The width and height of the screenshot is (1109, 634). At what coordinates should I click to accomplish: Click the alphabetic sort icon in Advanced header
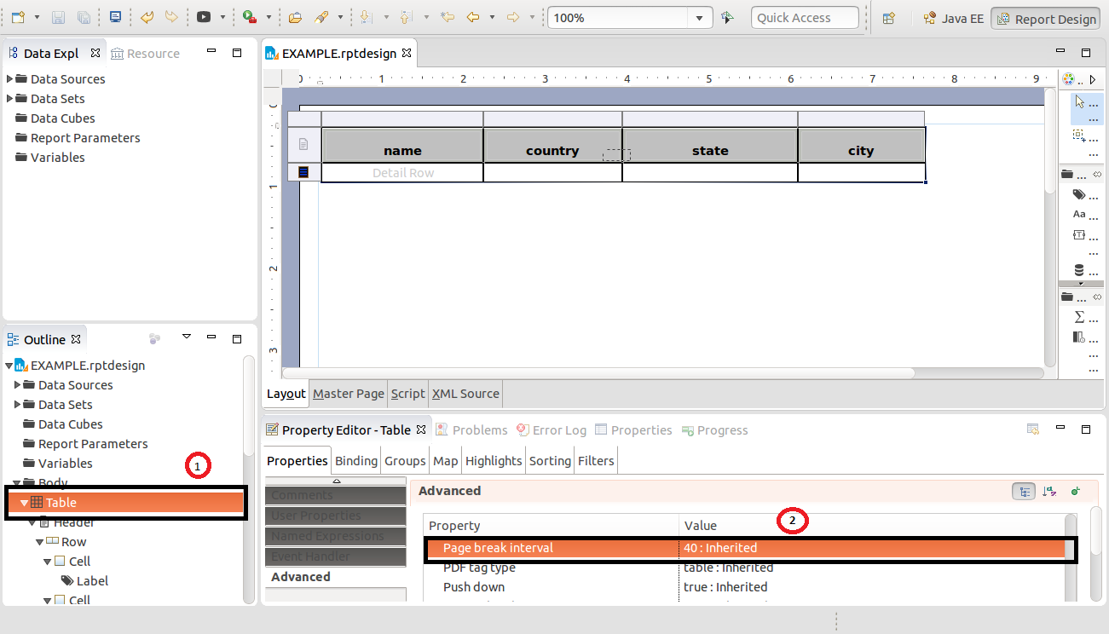pos(1049,491)
